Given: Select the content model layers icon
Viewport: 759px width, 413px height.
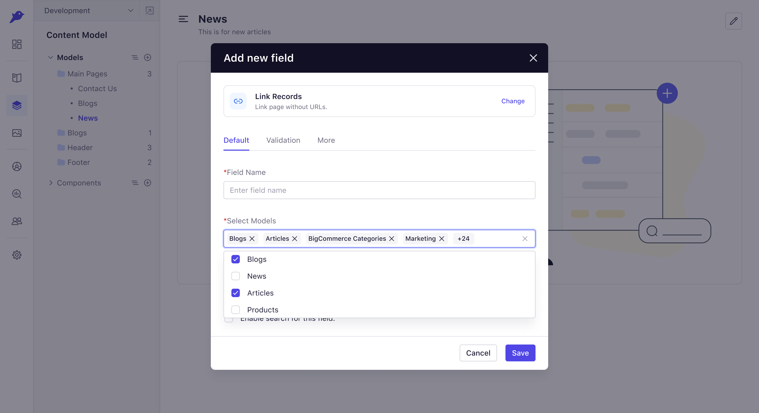Looking at the screenshot, I should (17, 105).
